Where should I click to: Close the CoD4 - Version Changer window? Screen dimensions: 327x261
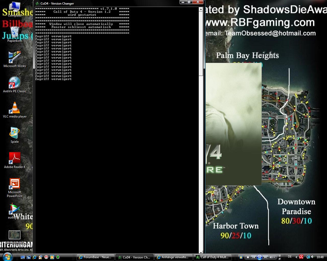click(198, 2)
